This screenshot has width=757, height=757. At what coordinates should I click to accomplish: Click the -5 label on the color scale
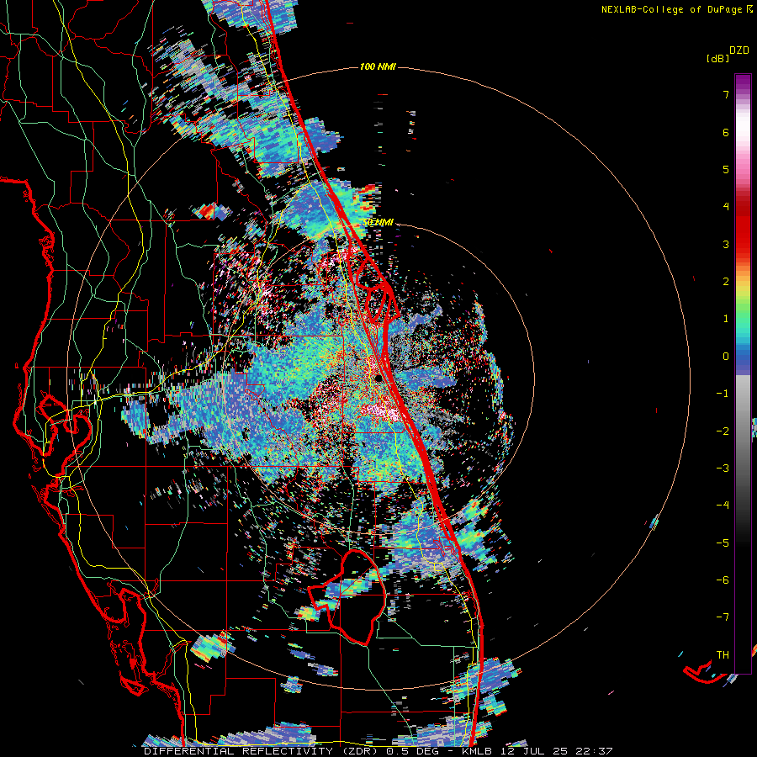coord(723,543)
